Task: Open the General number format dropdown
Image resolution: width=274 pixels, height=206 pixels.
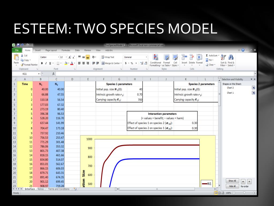Action: click(146, 57)
